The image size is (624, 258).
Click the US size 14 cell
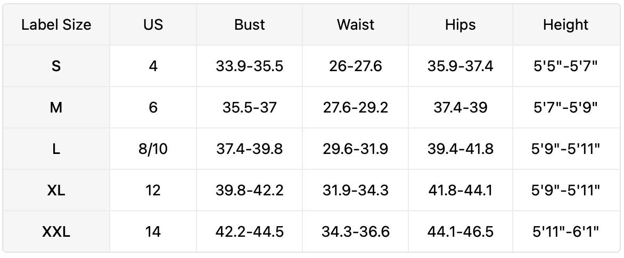tap(153, 232)
